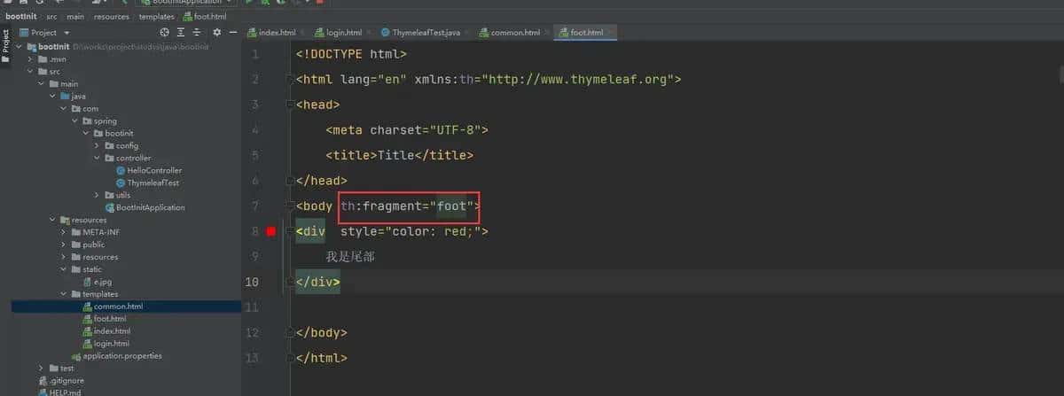Select ThymeleafTest class in project tree
1064x396 pixels.
147,182
